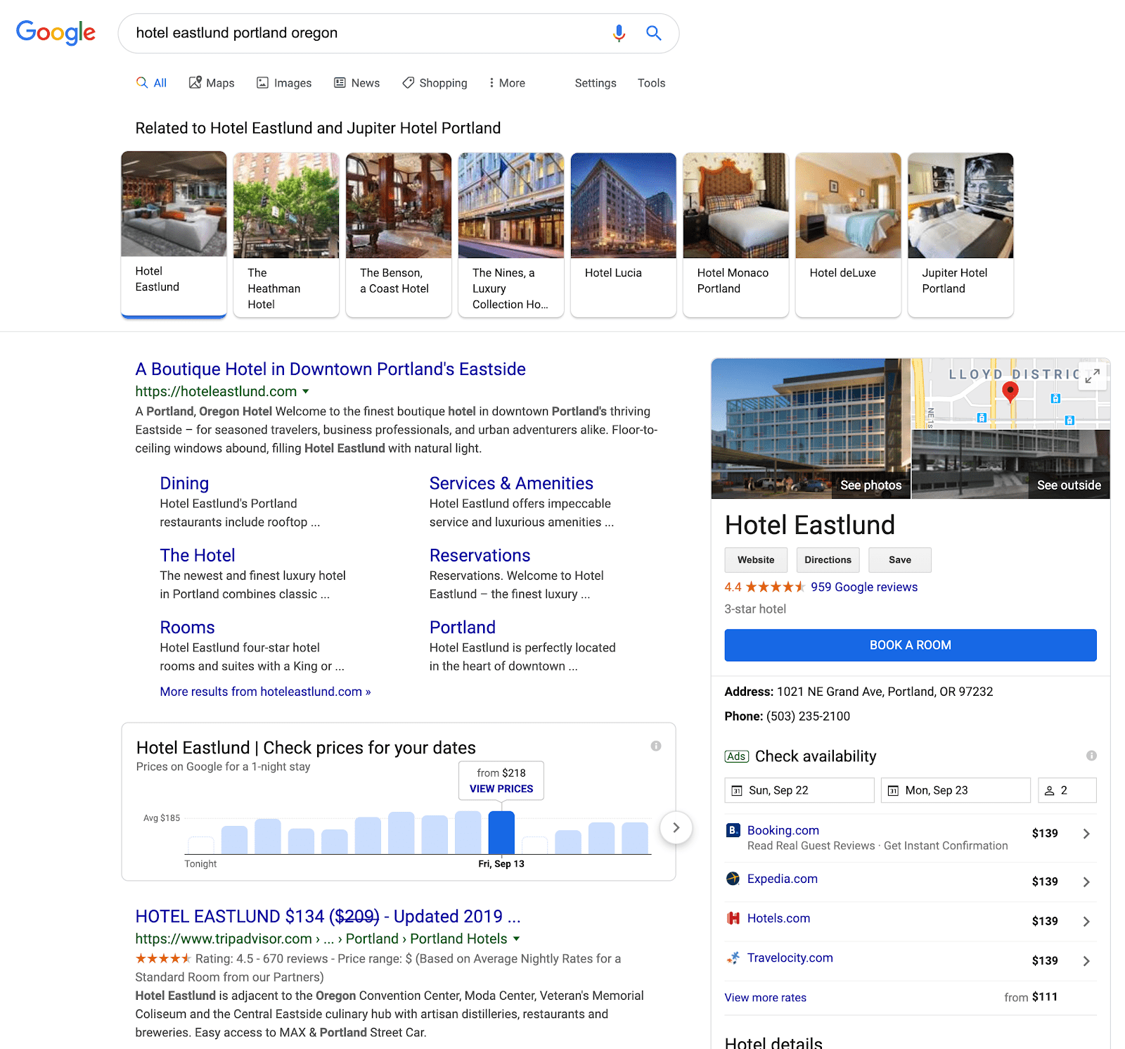Click the Hotels.com logo icon
The image size is (1125, 1049).
[733, 918]
